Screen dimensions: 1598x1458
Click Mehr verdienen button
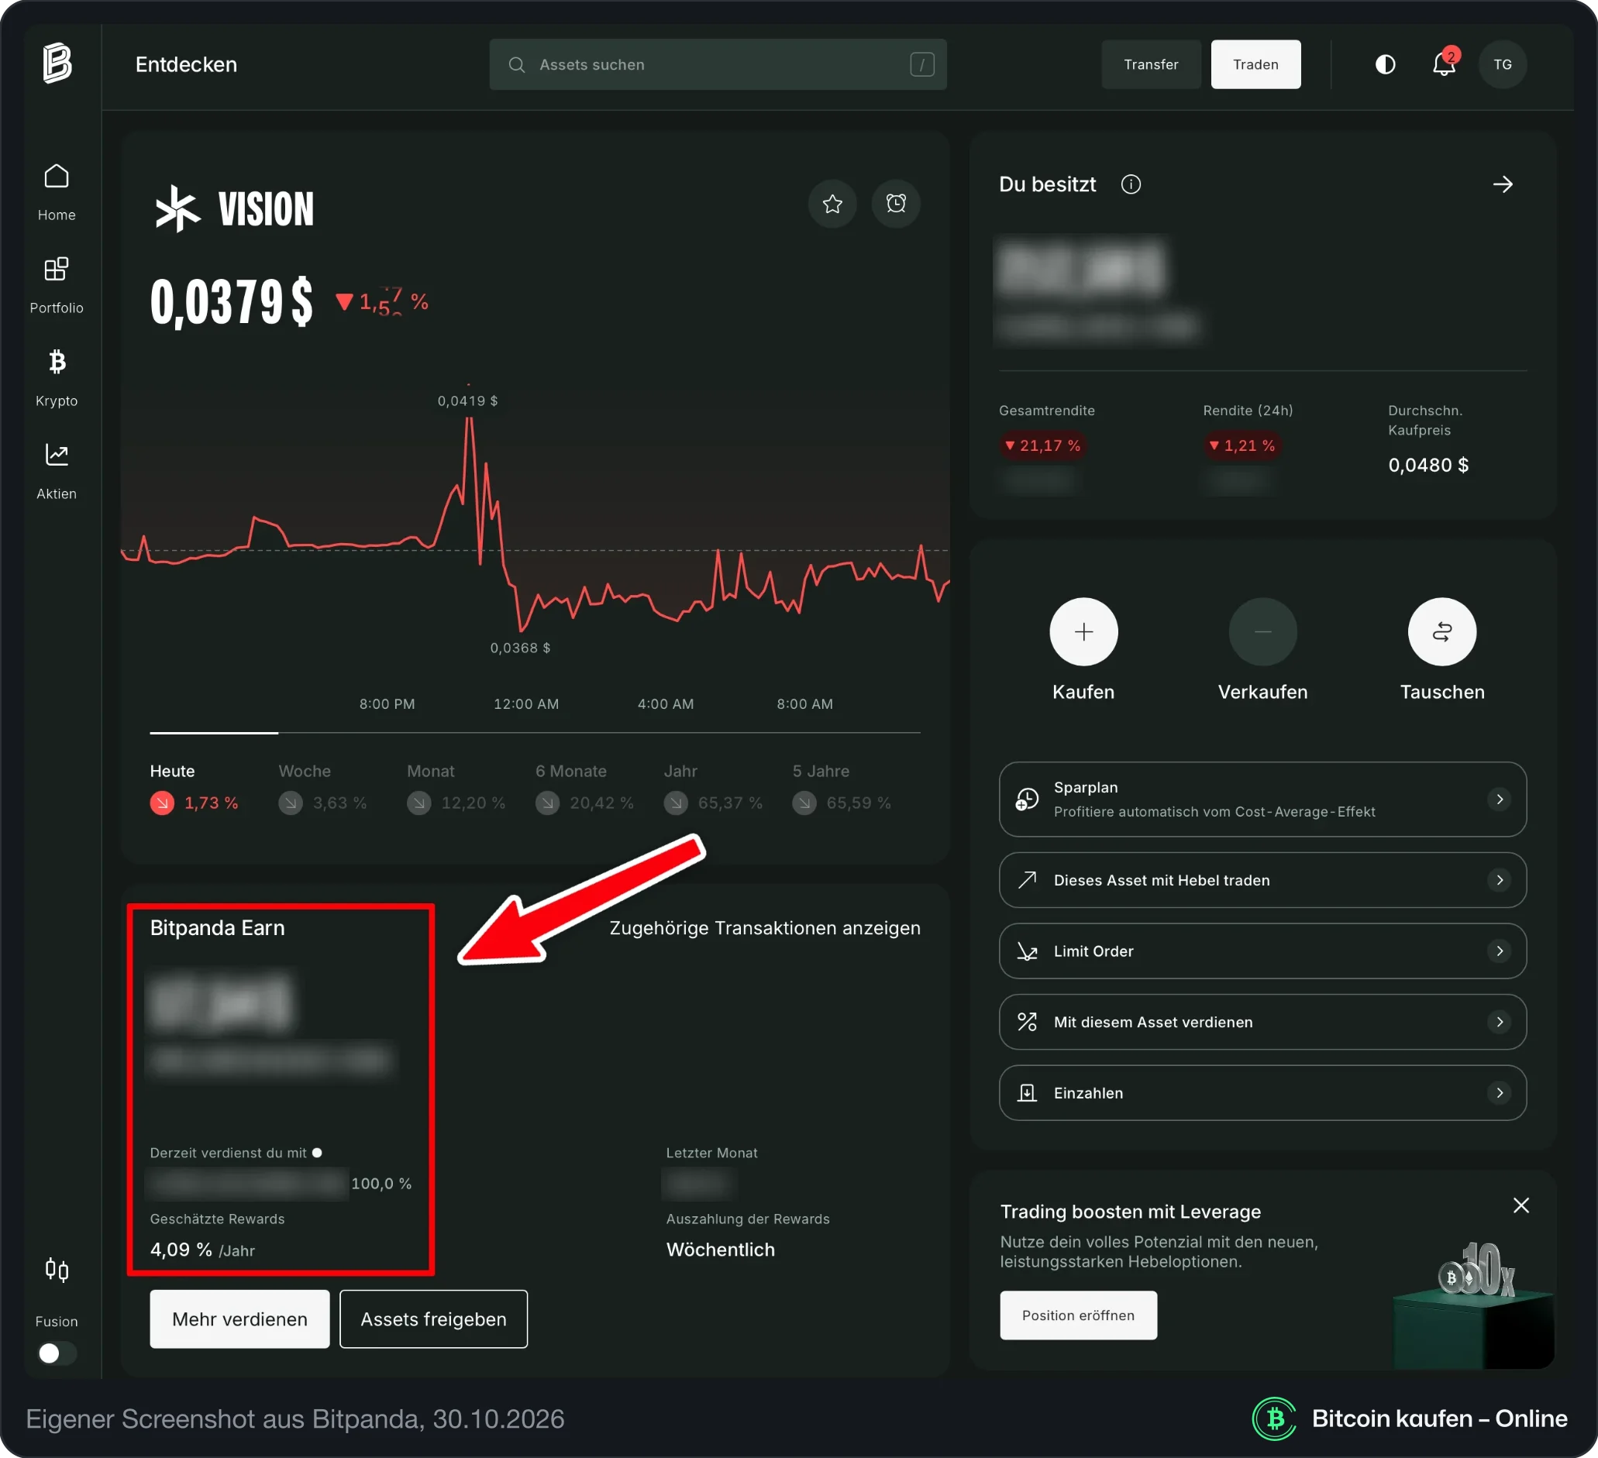tap(239, 1319)
